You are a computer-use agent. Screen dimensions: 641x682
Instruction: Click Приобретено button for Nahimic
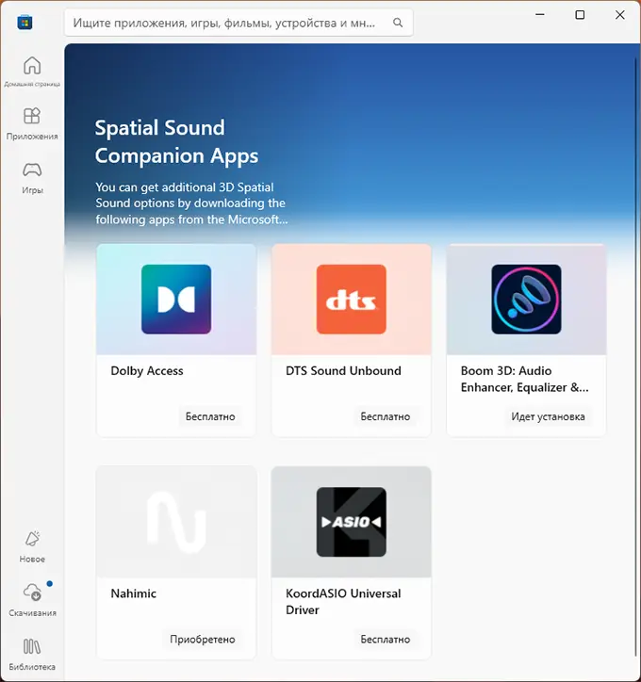(203, 639)
